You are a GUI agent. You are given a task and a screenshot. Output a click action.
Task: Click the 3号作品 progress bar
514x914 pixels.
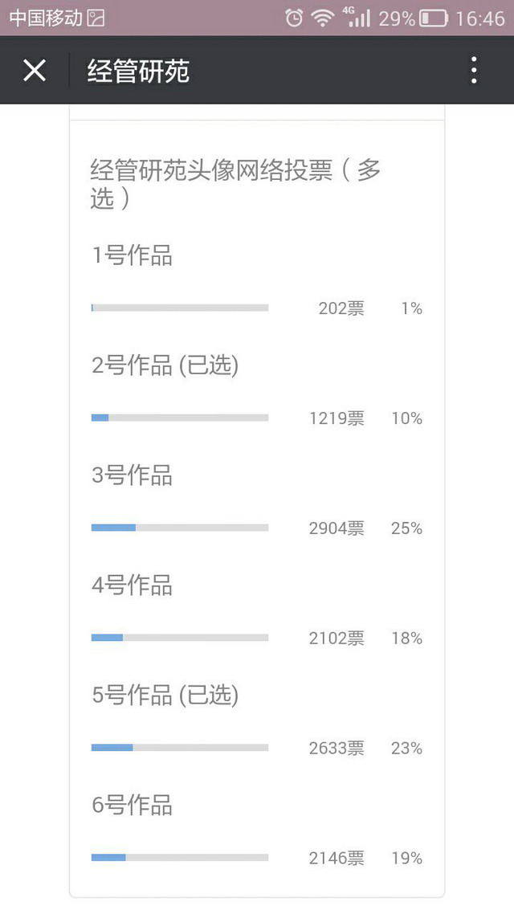point(180,528)
